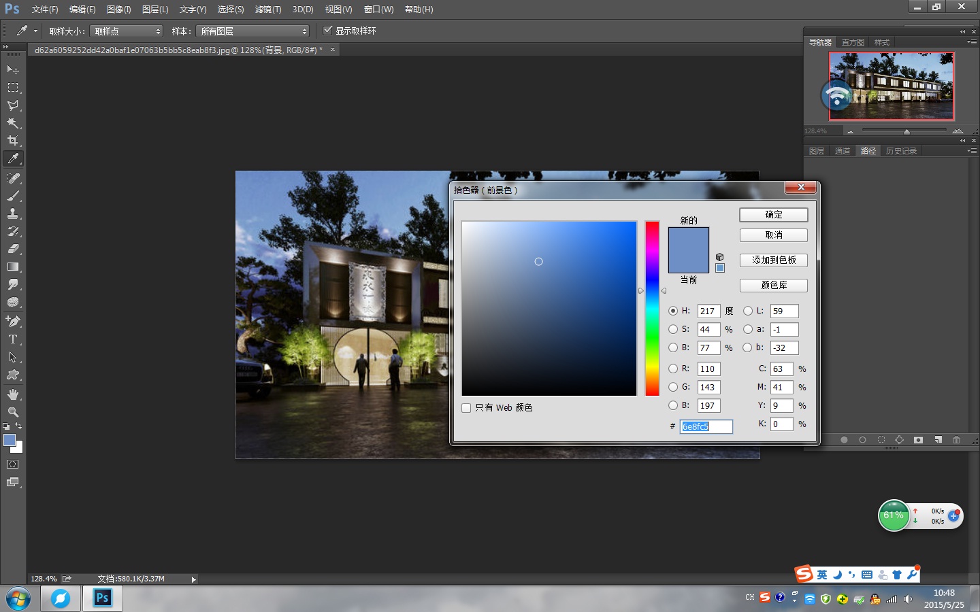Select the S saturation radio button

673,329
